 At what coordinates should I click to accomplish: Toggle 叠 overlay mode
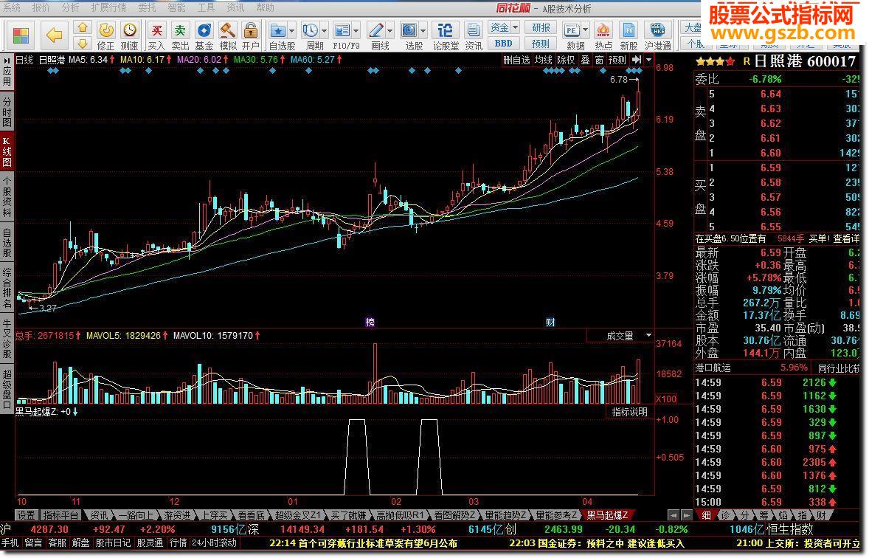tap(585, 60)
